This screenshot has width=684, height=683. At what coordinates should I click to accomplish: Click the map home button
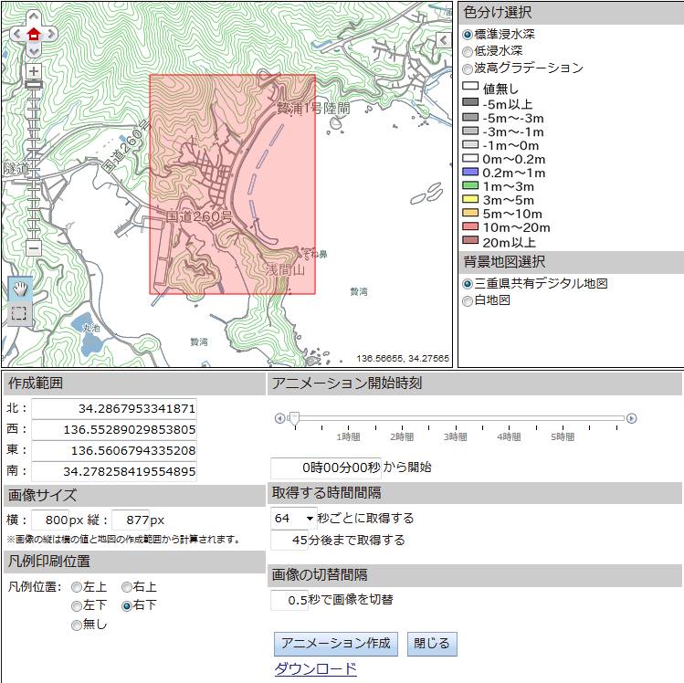pos(34,34)
